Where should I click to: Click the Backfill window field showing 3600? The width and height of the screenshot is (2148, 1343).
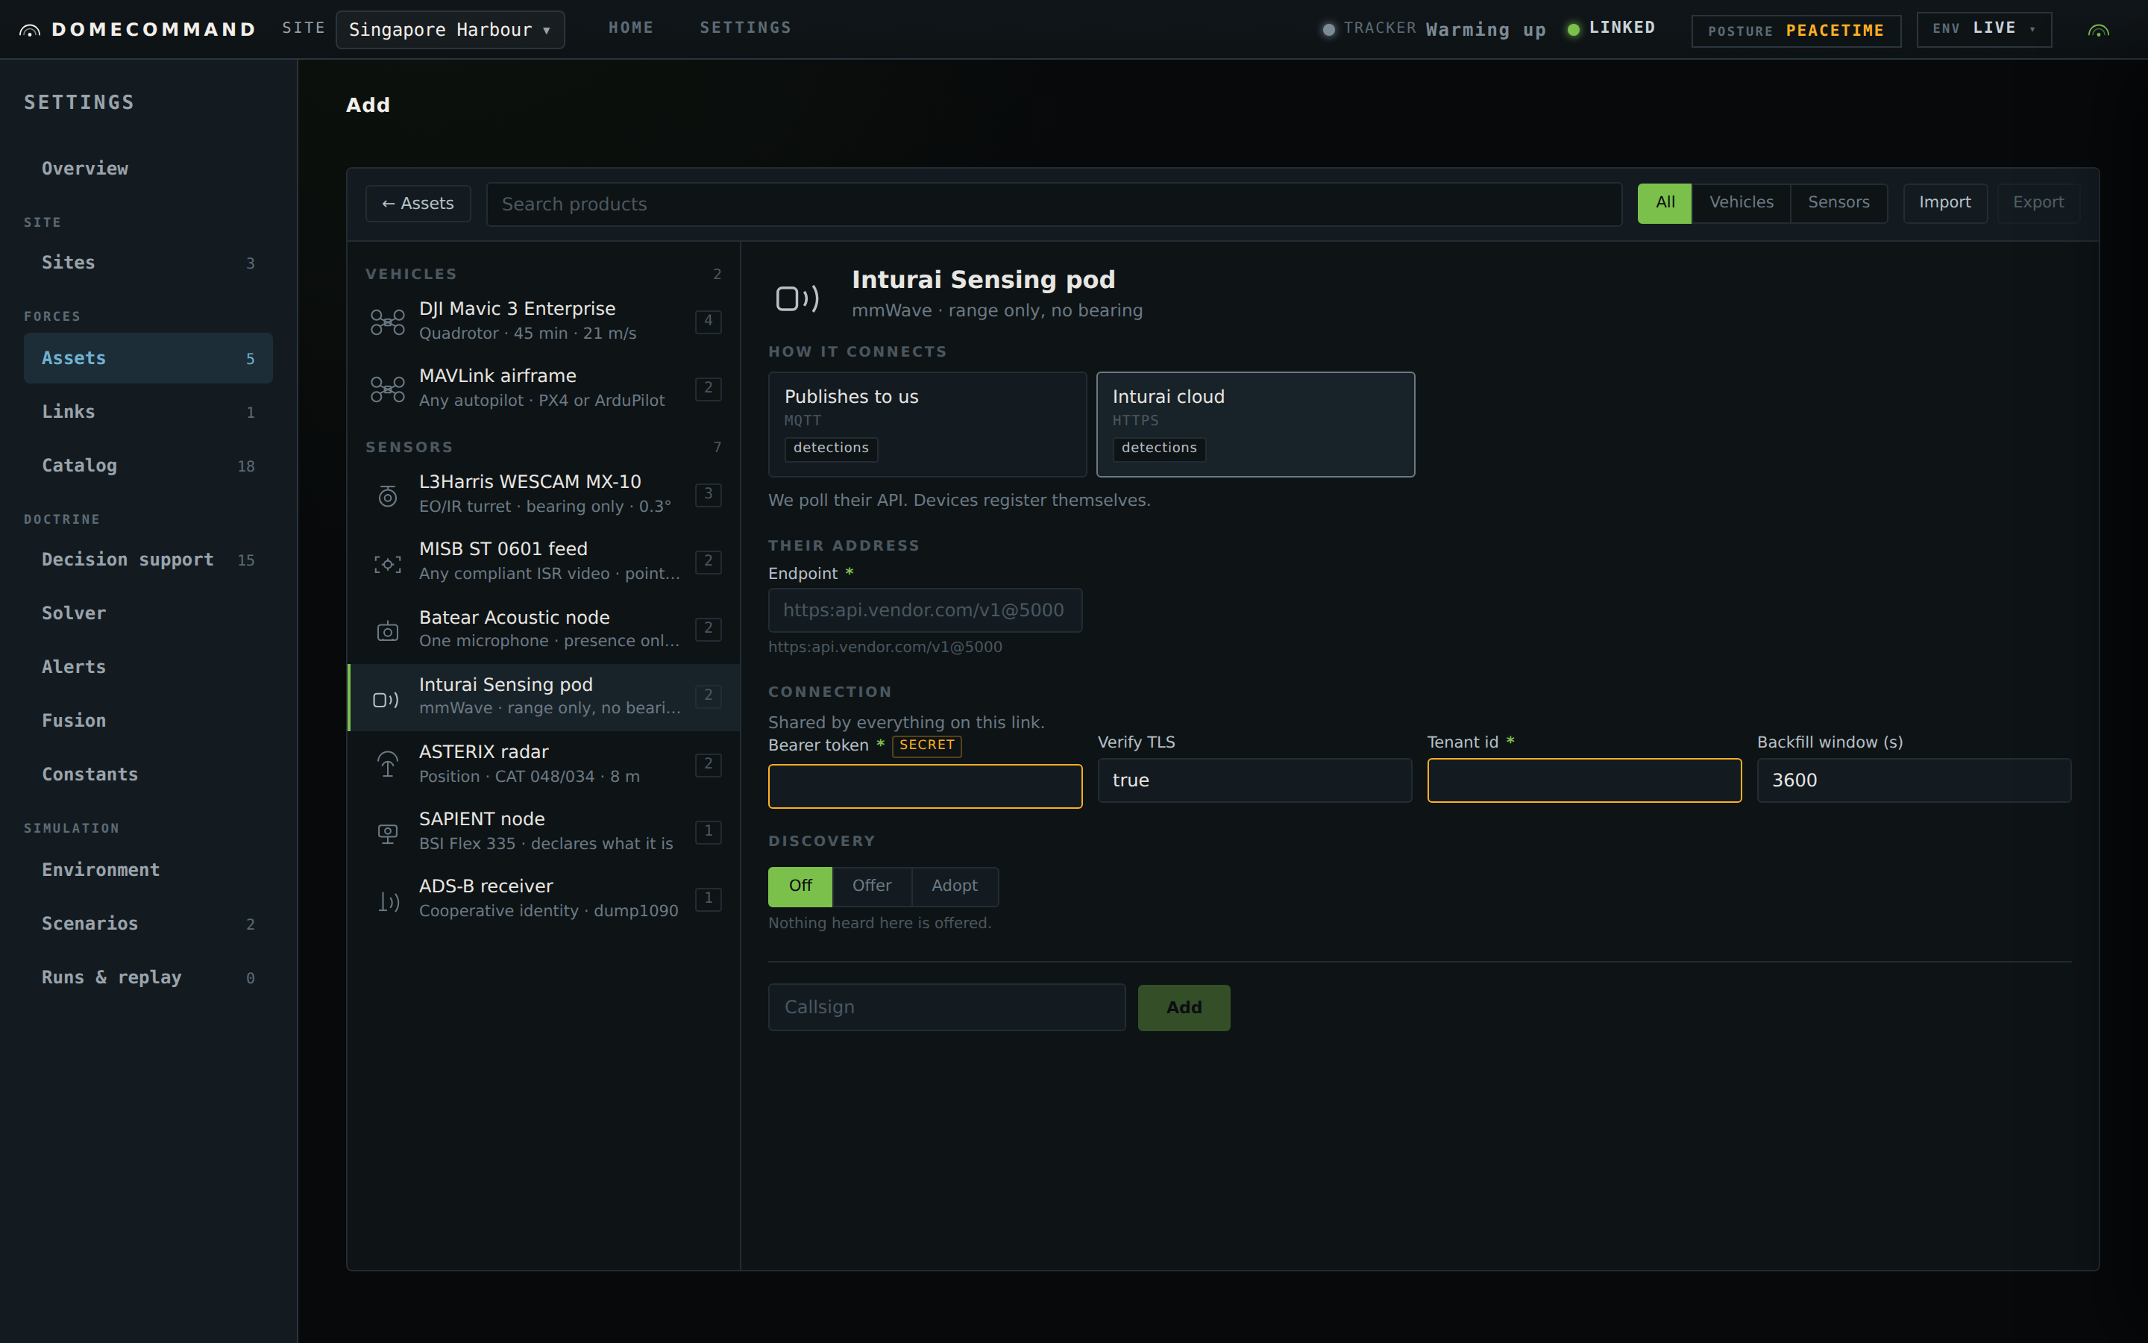coord(1914,780)
